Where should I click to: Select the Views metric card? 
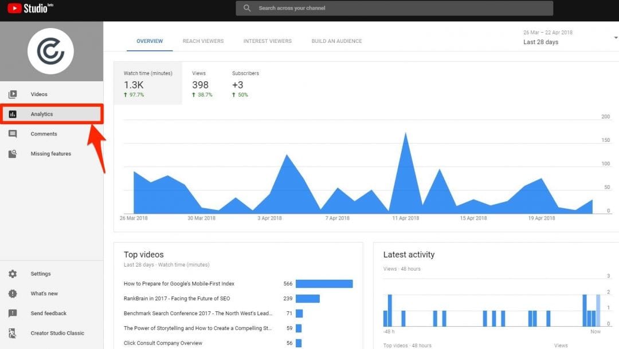pos(202,84)
